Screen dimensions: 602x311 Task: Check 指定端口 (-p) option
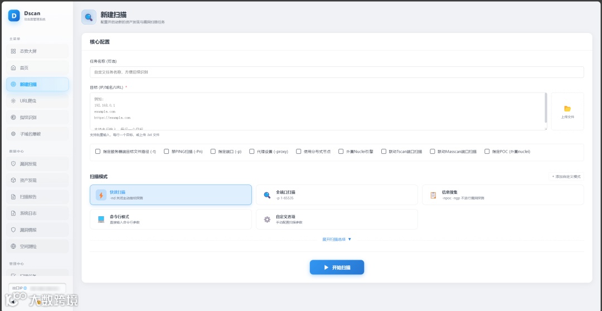point(213,152)
